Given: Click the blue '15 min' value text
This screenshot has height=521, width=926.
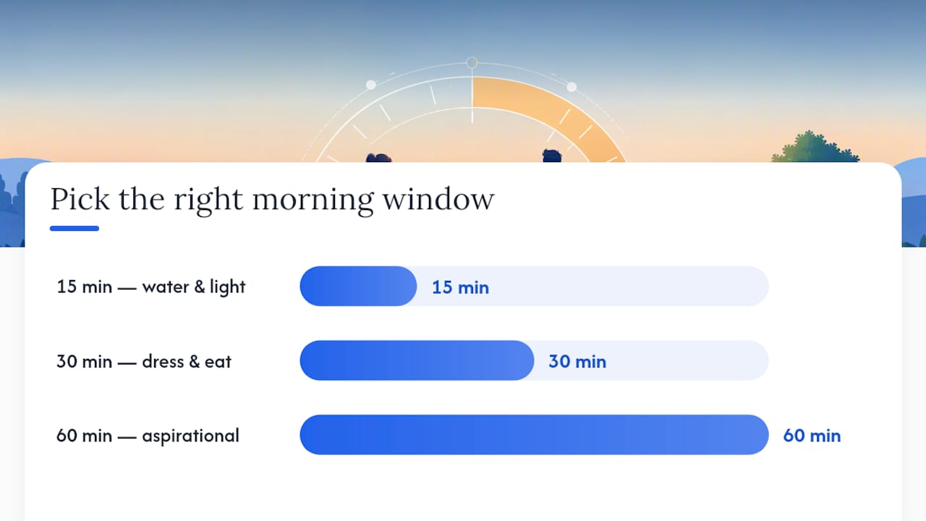Looking at the screenshot, I should (460, 287).
